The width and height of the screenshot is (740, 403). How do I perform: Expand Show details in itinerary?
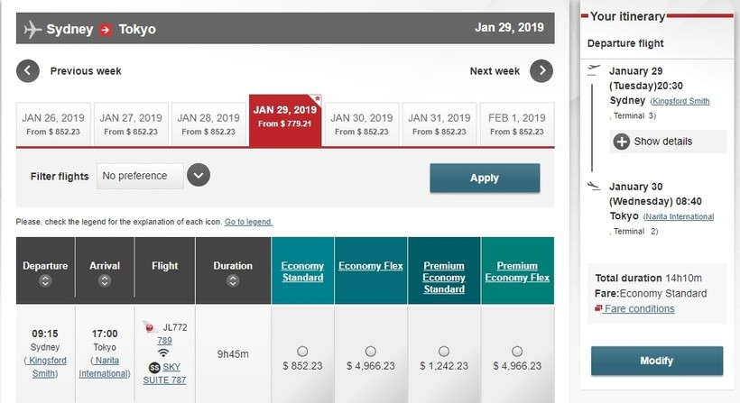662,142
